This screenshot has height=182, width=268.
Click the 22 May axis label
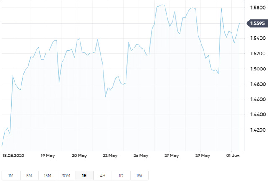[x=110, y=156]
